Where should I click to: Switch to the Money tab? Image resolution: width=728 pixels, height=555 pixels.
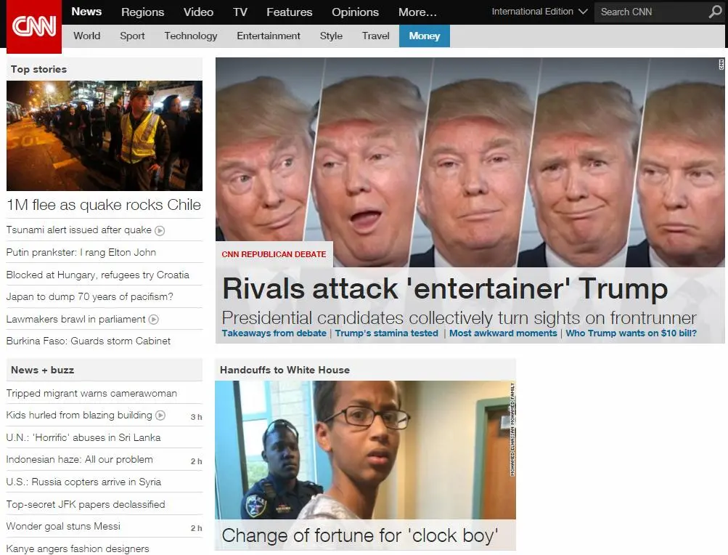[x=424, y=36]
